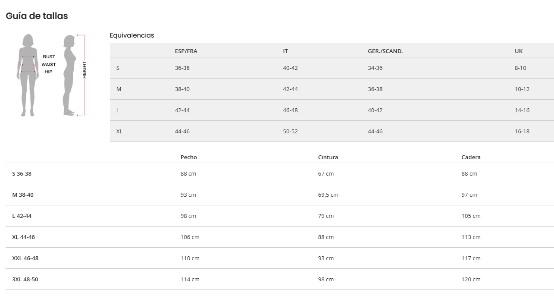Select the XXL 46-48 row label

25,258
